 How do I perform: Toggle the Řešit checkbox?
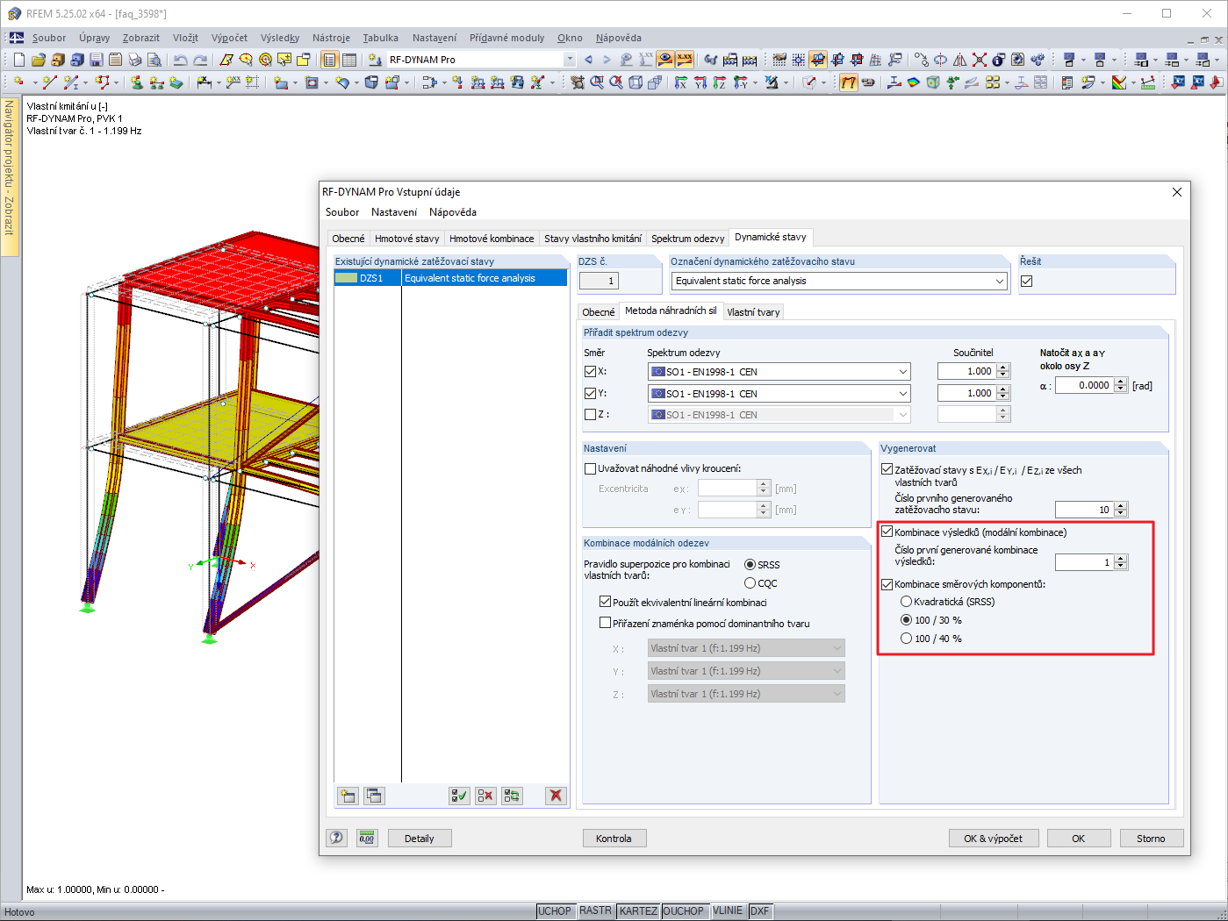(x=1026, y=281)
